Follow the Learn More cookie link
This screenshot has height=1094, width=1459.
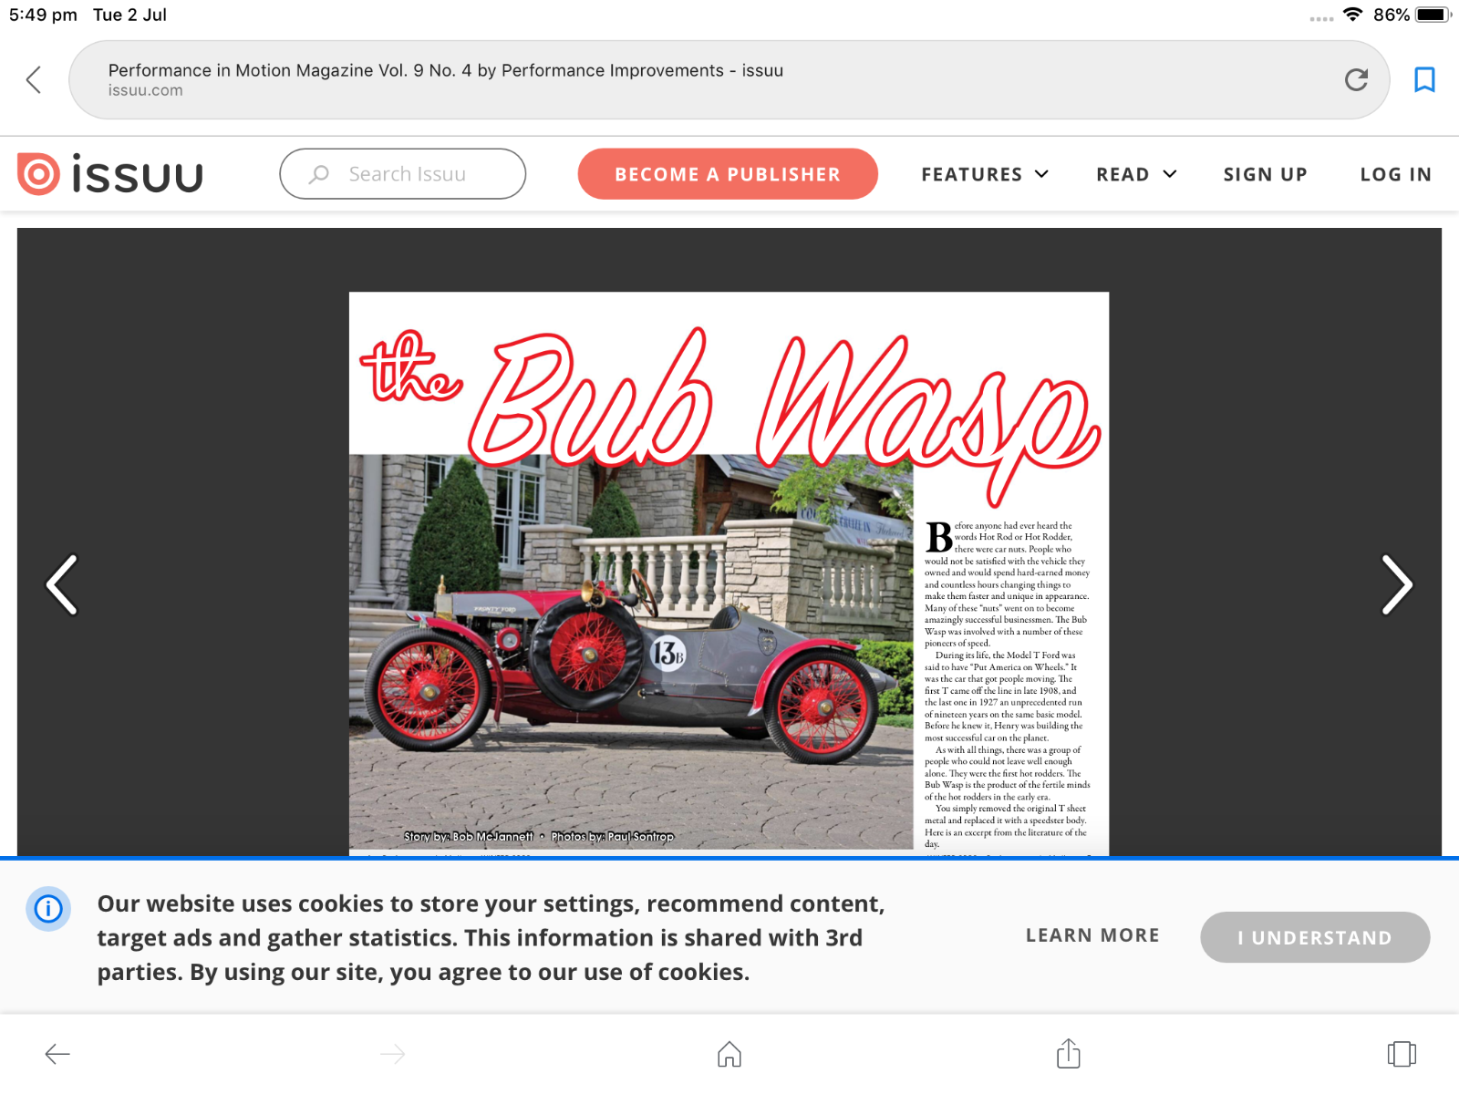point(1092,935)
